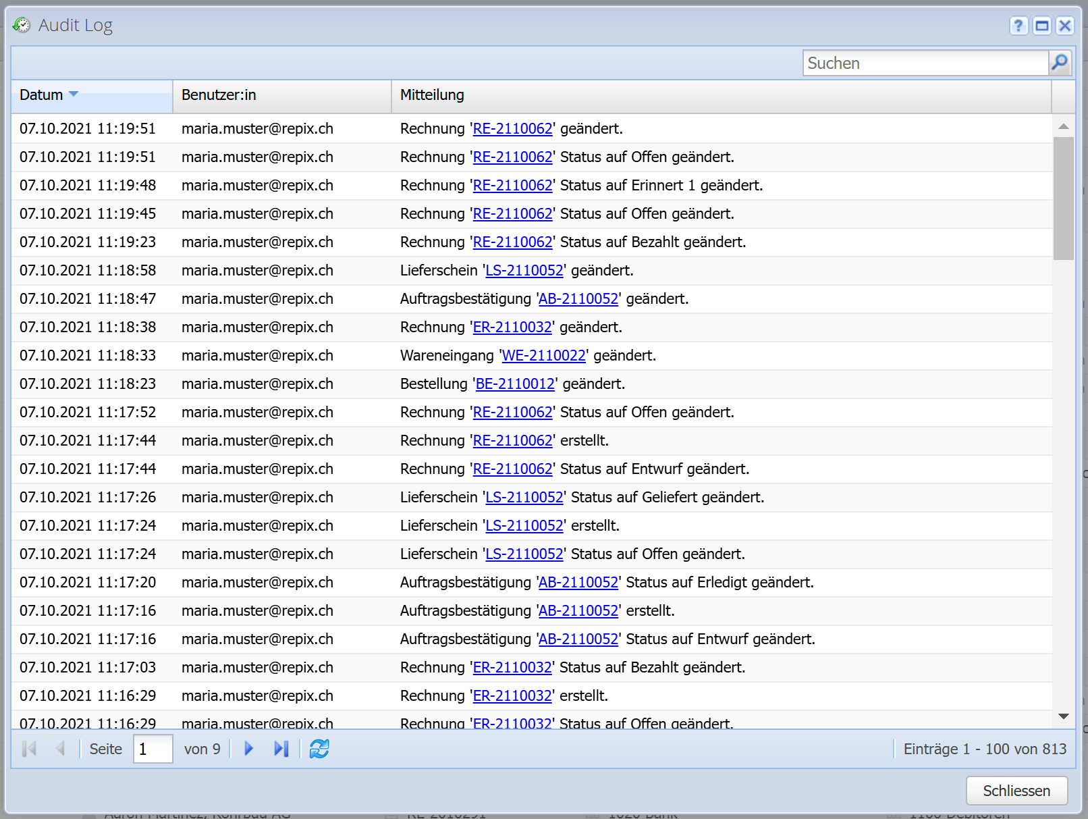Go to the previous page arrow

click(x=60, y=749)
